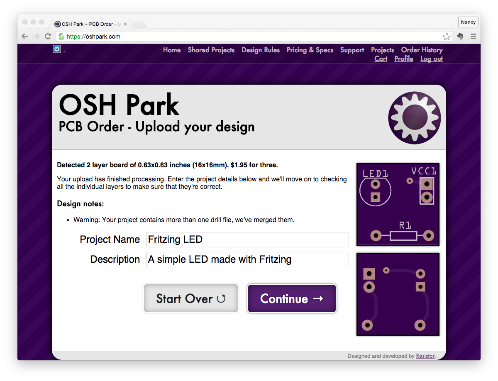498x381 pixels.
Task: Open the top board layer preview image
Action: (398, 205)
